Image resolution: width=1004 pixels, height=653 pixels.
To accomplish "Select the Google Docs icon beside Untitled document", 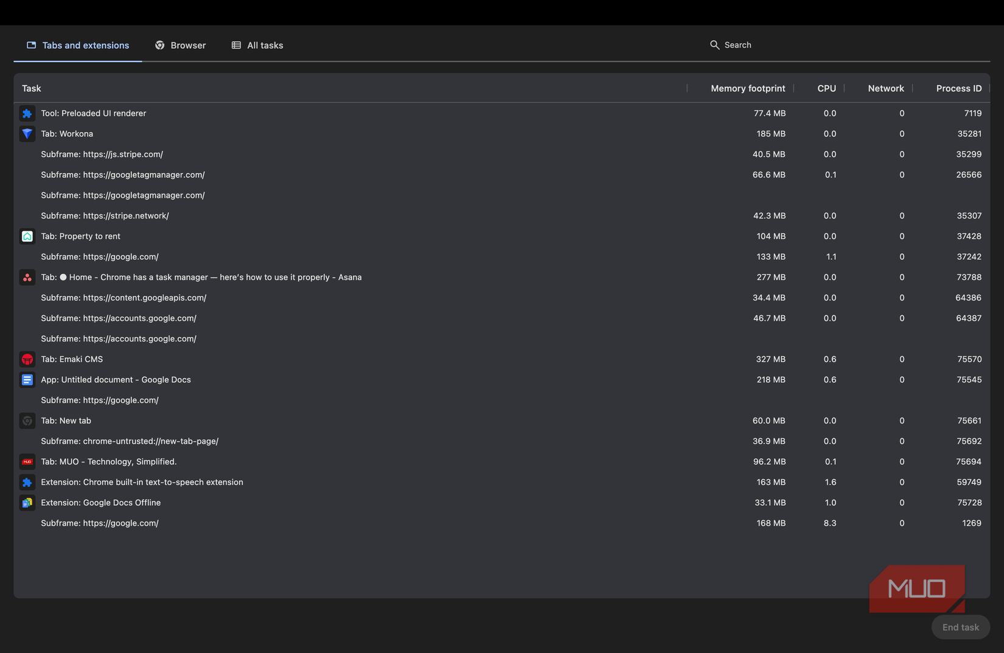I will tap(27, 379).
